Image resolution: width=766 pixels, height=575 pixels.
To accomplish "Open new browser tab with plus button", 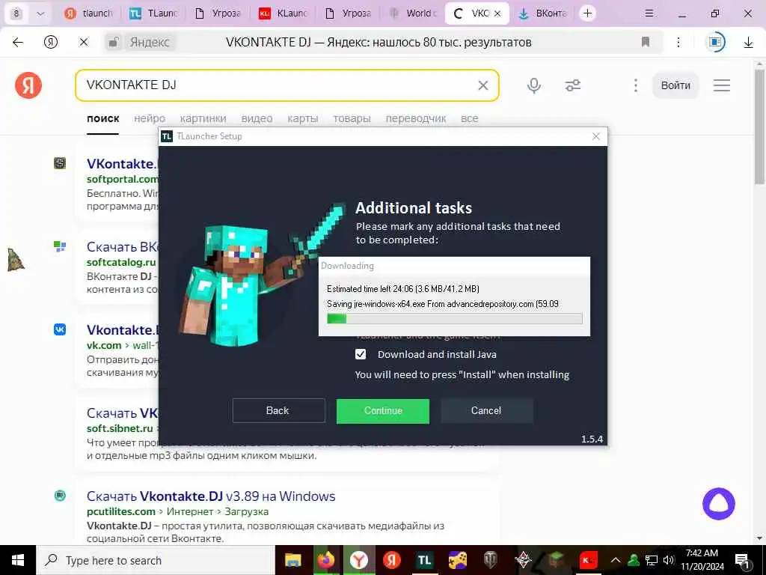I will point(587,13).
